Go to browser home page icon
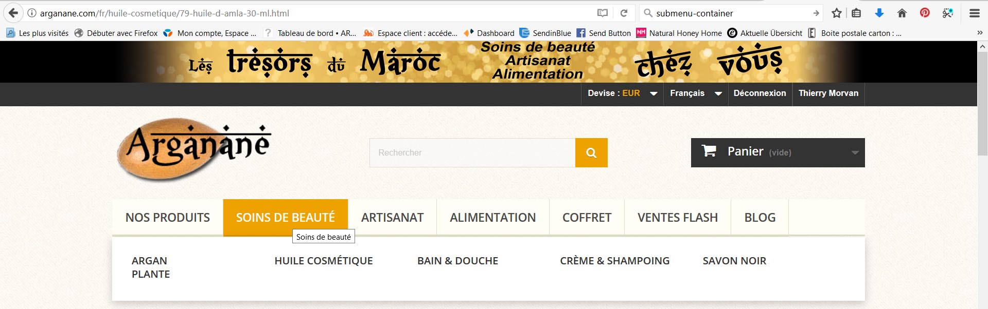The height and width of the screenshot is (309, 988). point(902,13)
